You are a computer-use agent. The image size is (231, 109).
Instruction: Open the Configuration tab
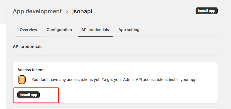59,30
